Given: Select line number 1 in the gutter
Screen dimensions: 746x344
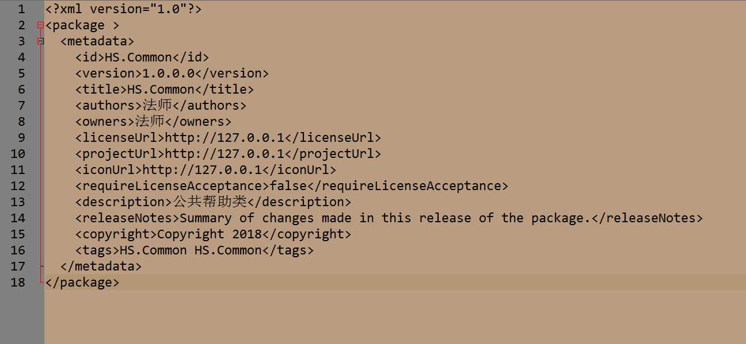Looking at the screenshot, I should 21,9.
